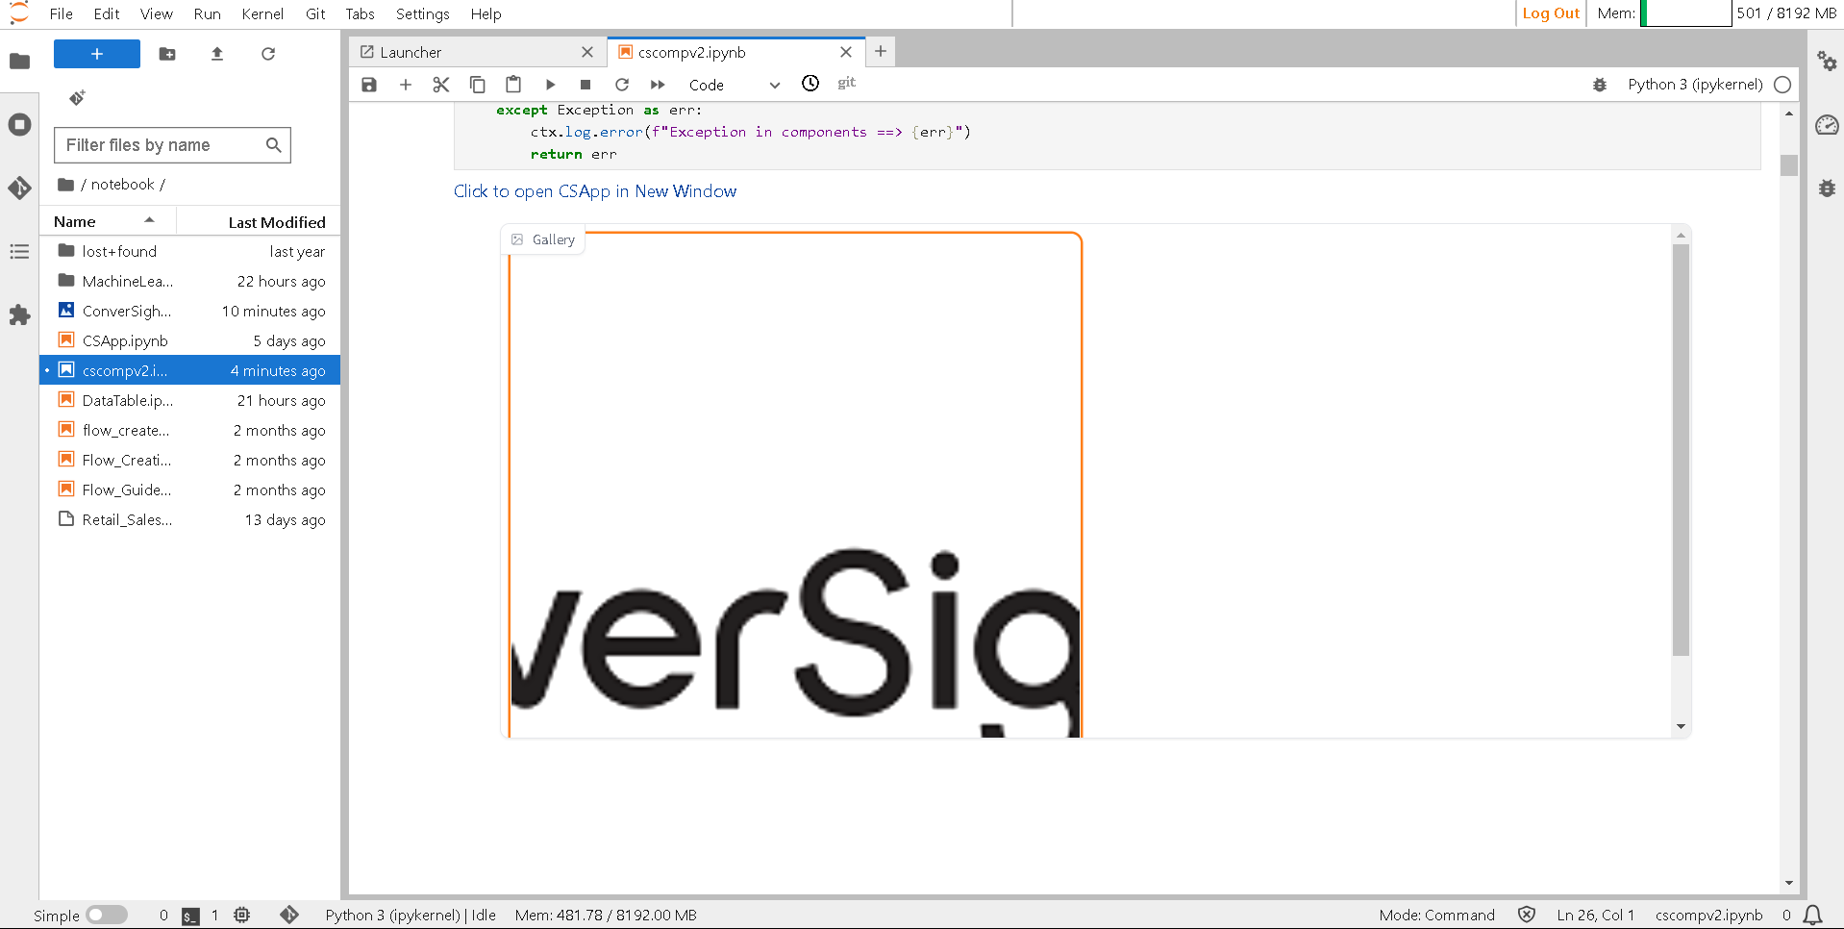Switch to the Launcher tab

click(411, 52)
